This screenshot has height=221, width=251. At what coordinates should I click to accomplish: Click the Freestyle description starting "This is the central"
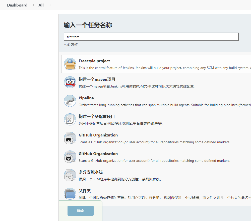tap(165, 68)
